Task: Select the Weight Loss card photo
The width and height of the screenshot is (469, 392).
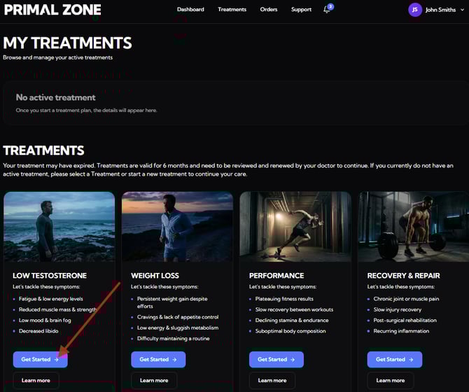Action: click(177, 226)
